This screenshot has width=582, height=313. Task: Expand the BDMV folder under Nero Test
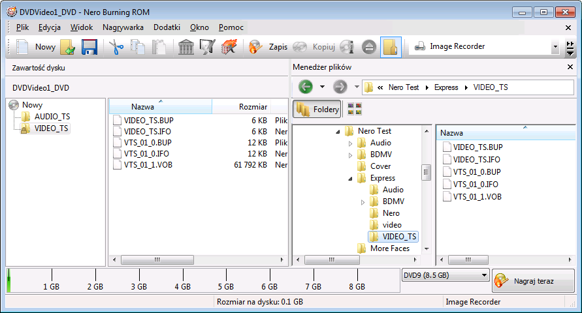pyautogui.click(x=350, y=155)
